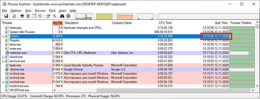Image resolution: width=260 pixels, height=99 pixels.
Task: Click the horizontal scrollbar thumb
Action: (x=173, y=90)
